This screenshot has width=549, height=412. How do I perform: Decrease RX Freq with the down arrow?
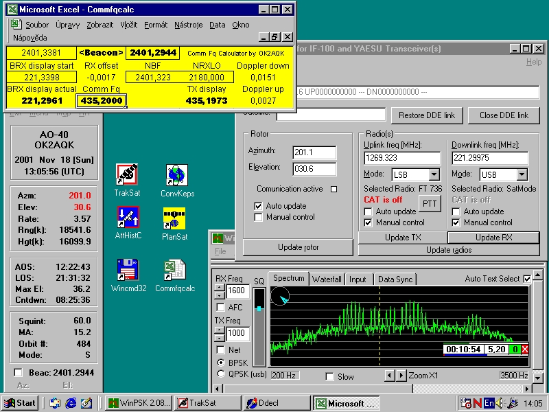220,295
